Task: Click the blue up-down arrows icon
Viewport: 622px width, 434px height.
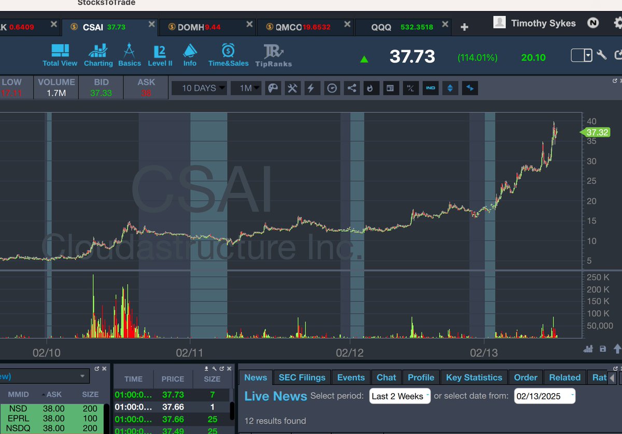Action: 450,88
